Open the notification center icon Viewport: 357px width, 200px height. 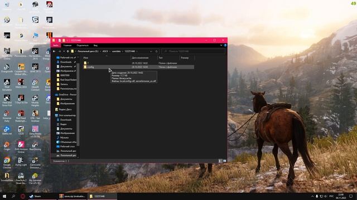(x=351, y=196)
